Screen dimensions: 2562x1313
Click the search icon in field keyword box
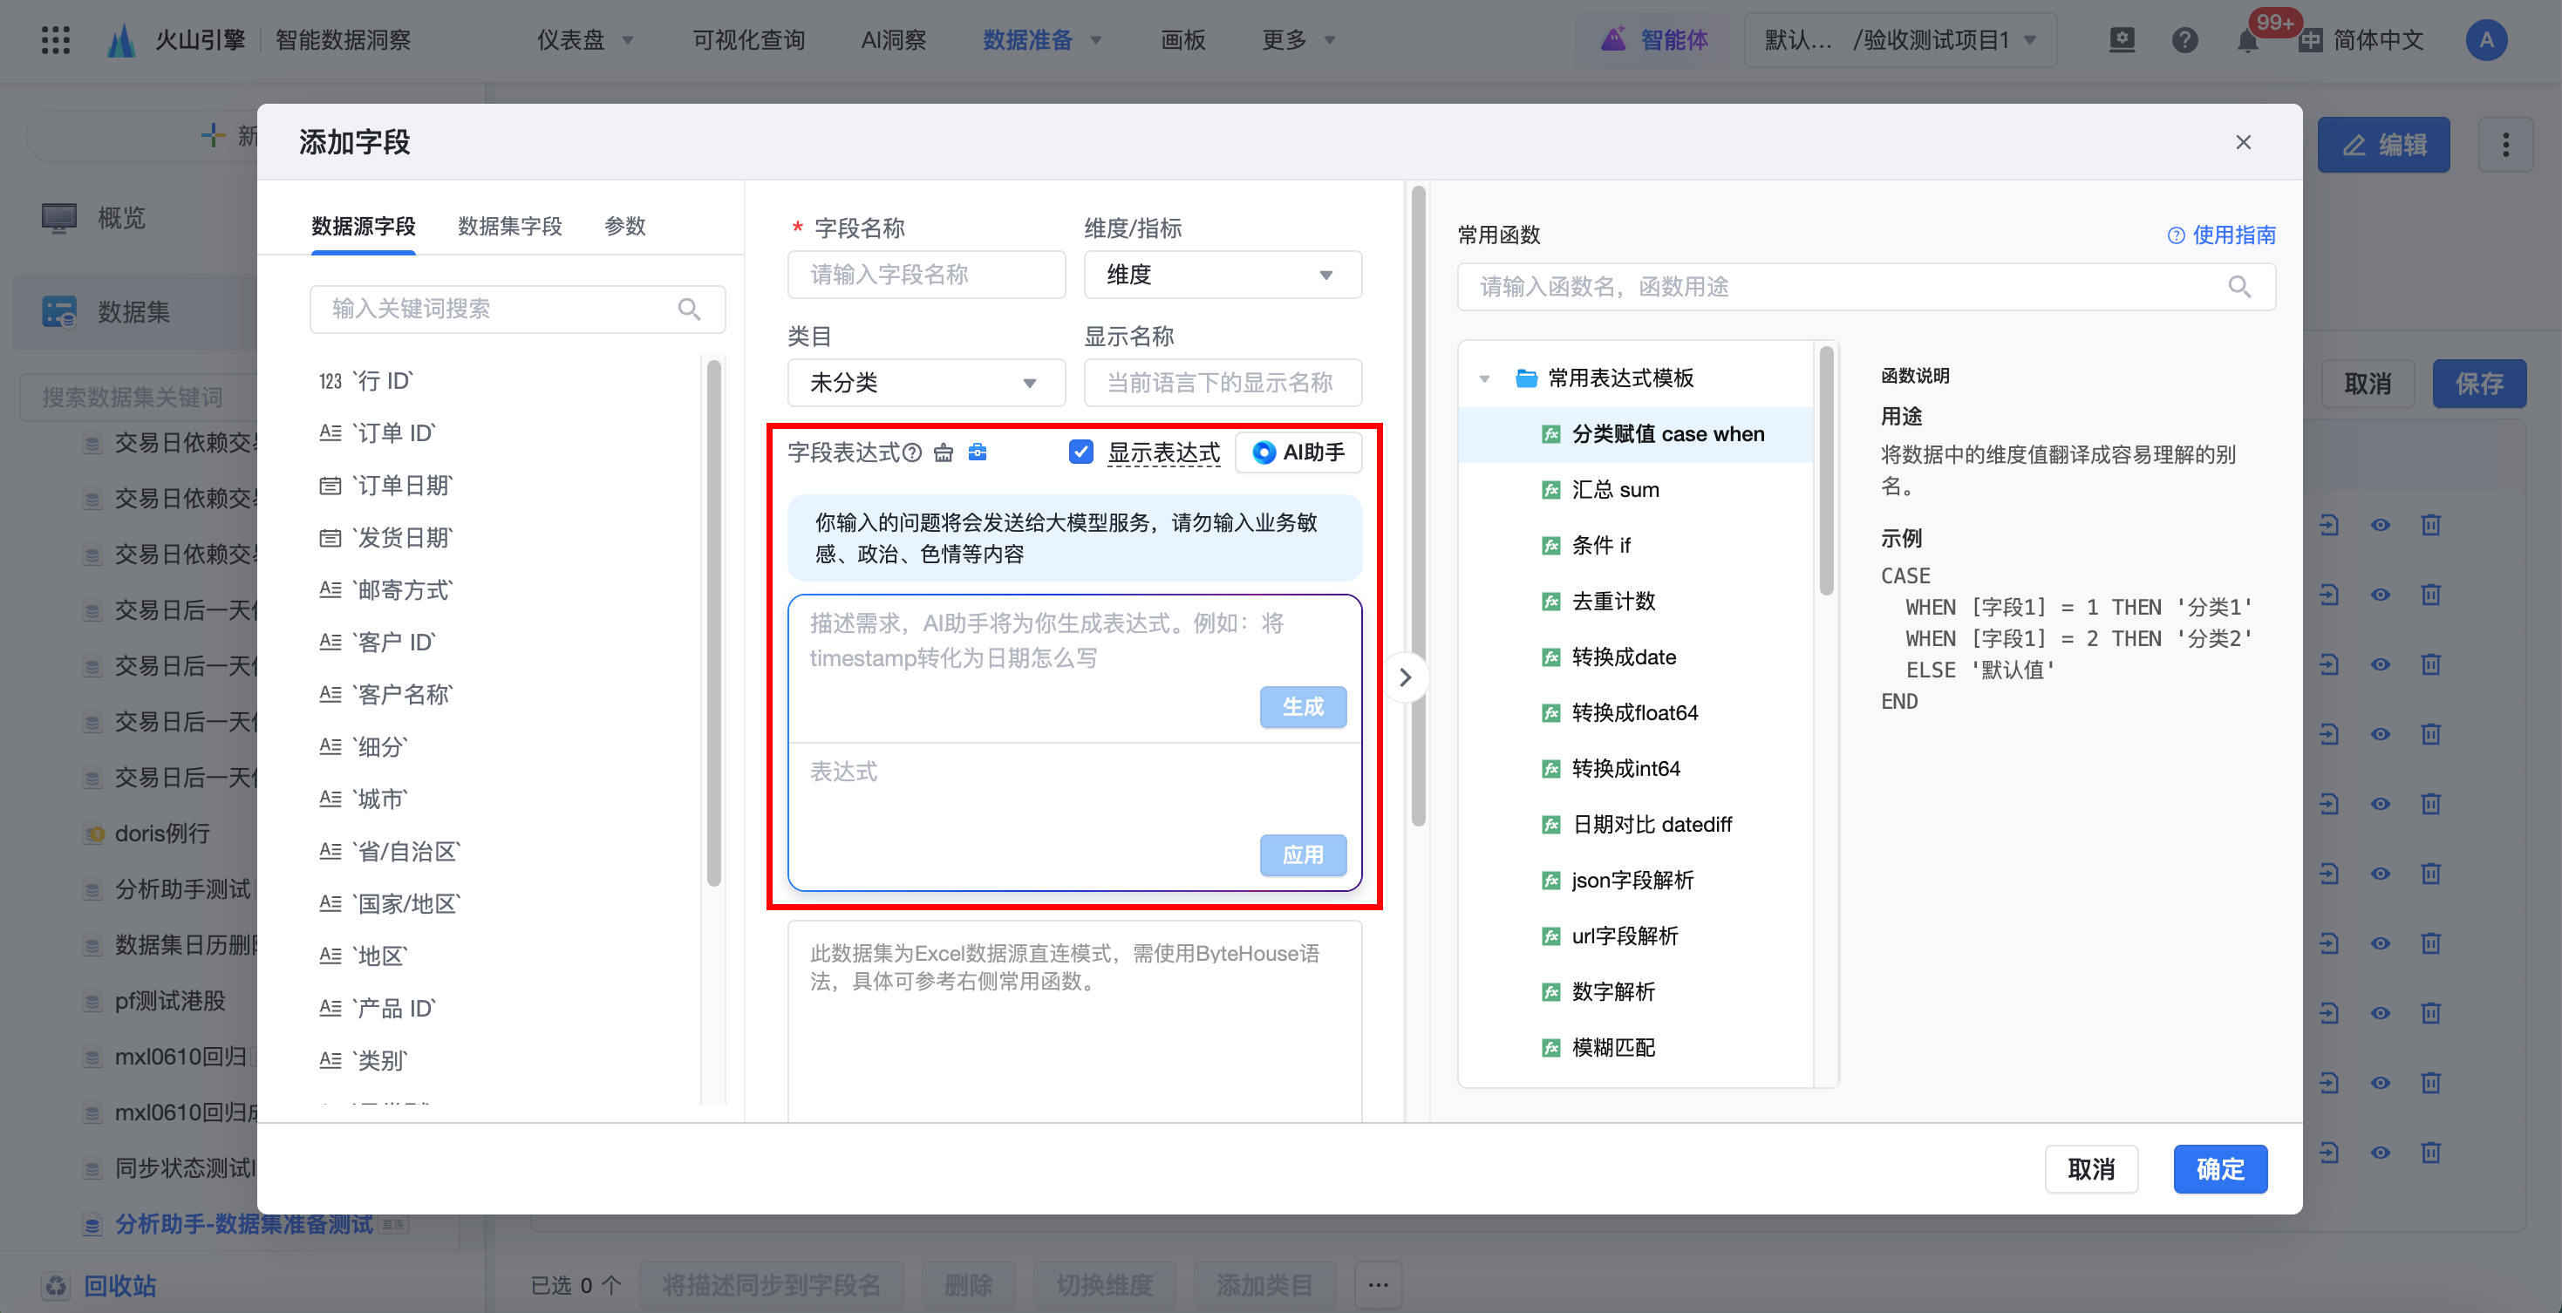point(689,310)
